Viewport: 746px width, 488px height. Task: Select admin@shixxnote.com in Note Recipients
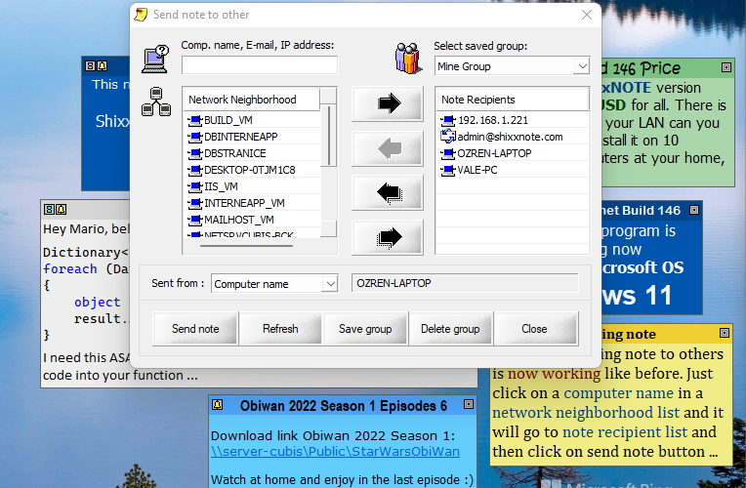(x=510, y=137)
